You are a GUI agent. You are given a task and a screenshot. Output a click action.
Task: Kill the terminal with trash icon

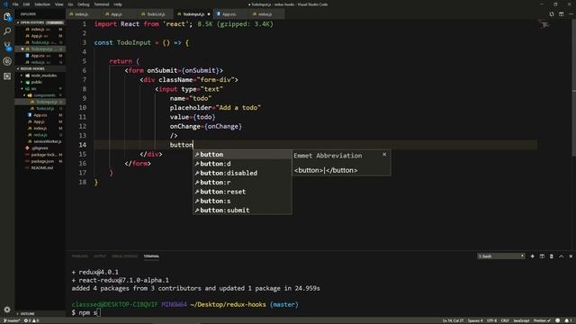click(x=552, y=256)
